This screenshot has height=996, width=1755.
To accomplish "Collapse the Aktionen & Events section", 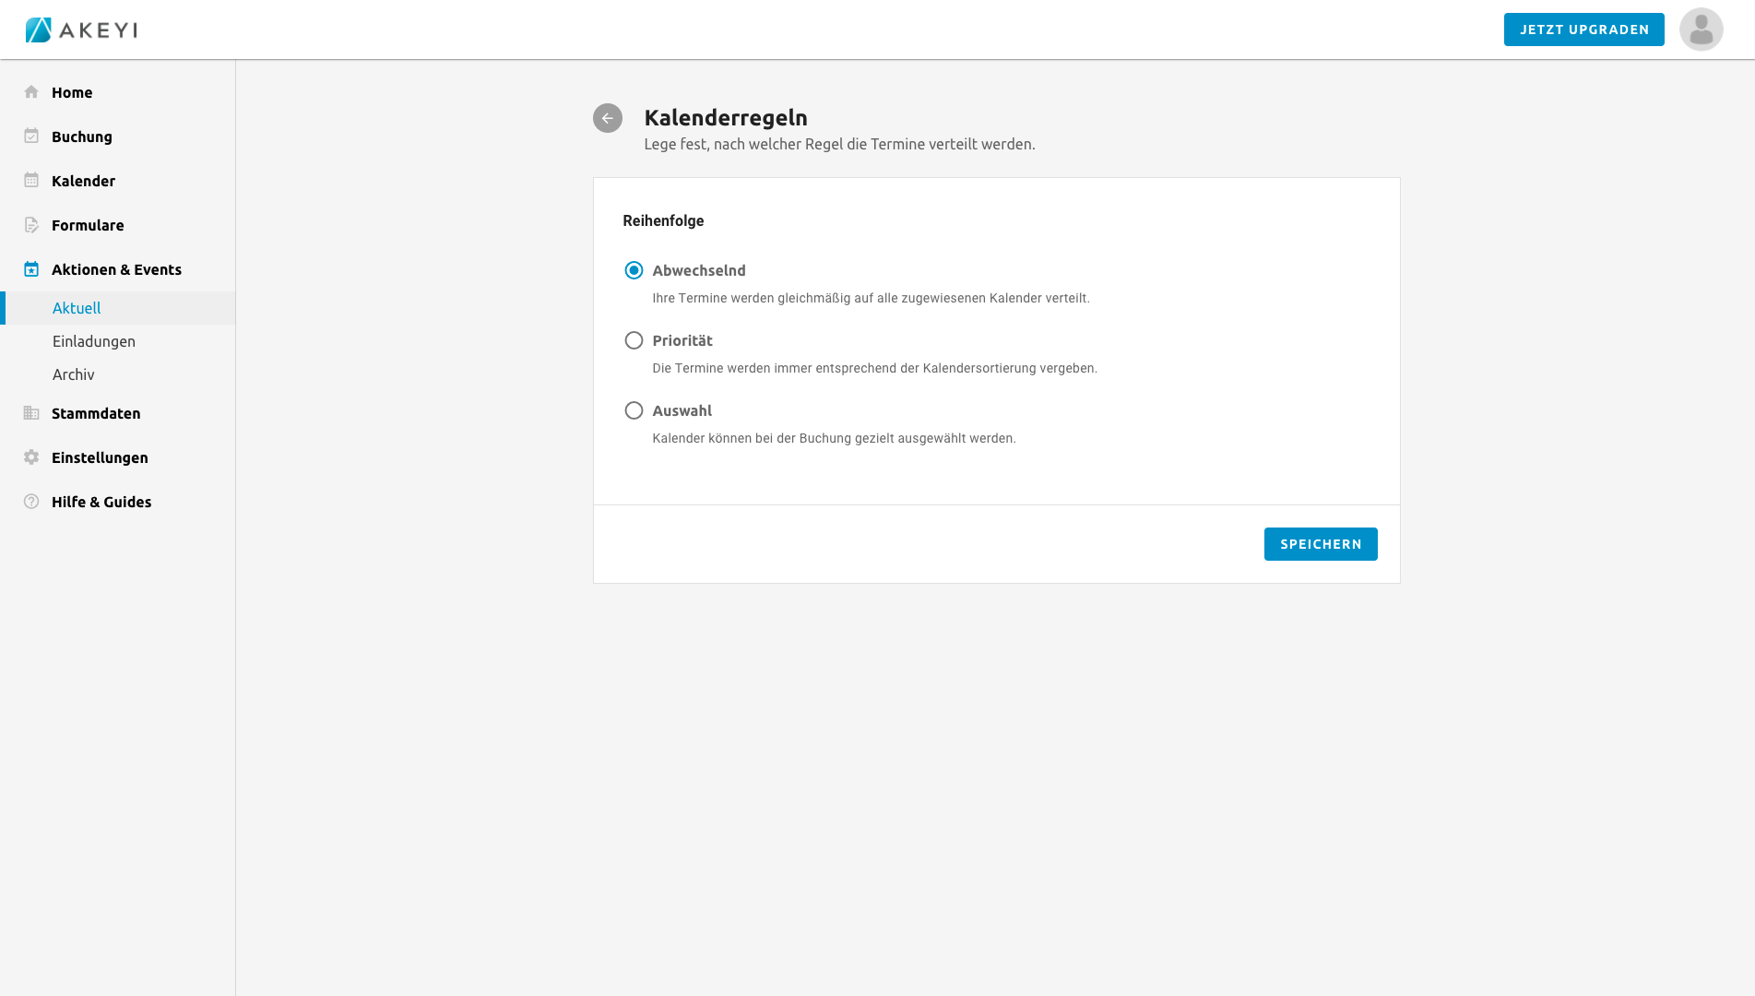I will click(116, 269).
